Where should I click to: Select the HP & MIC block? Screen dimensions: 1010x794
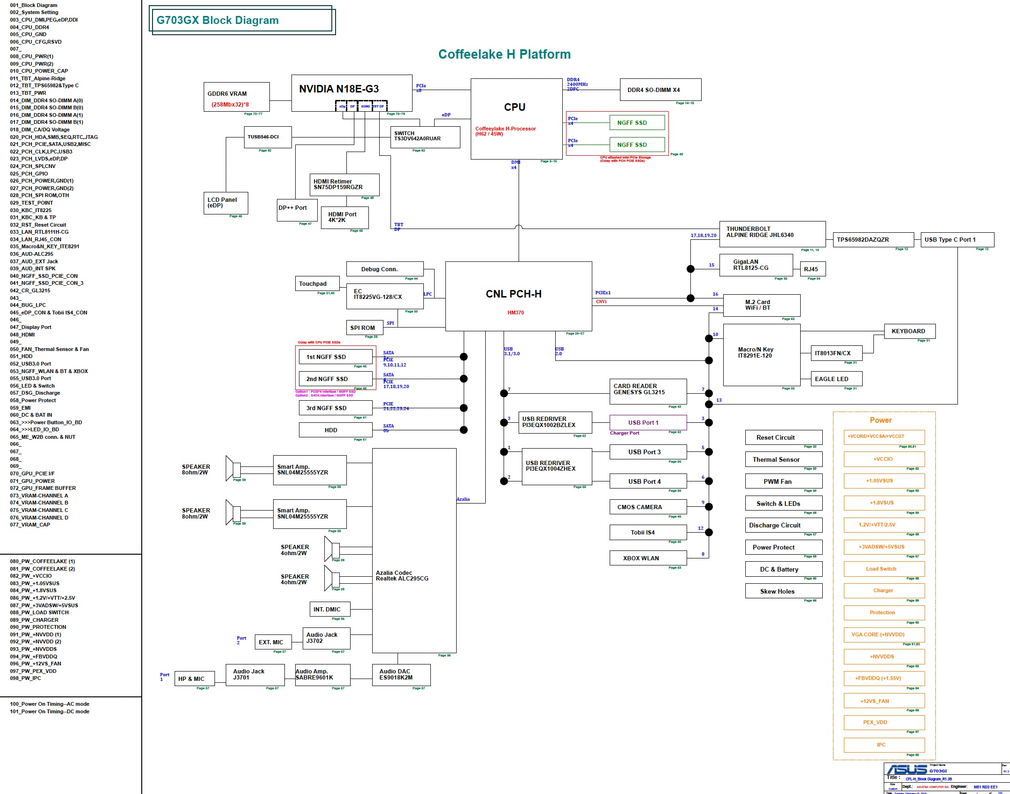click(x=195, y=679)
